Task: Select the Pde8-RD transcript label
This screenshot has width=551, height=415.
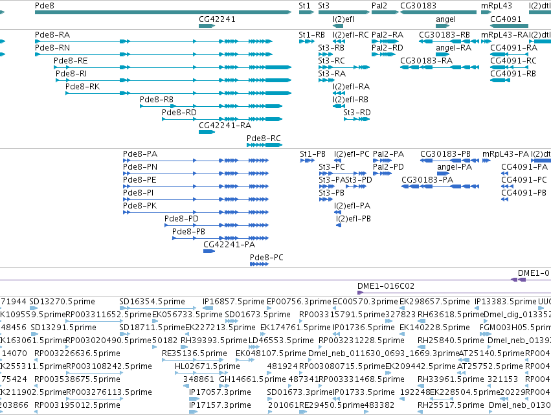Action: tap(179, 113)
